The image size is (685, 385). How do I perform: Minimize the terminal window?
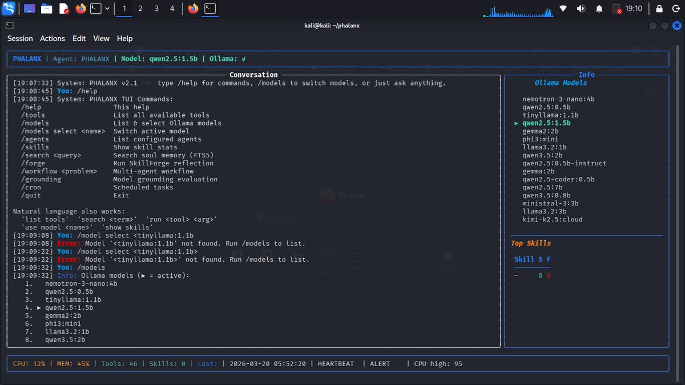click(x=654, y=26)
